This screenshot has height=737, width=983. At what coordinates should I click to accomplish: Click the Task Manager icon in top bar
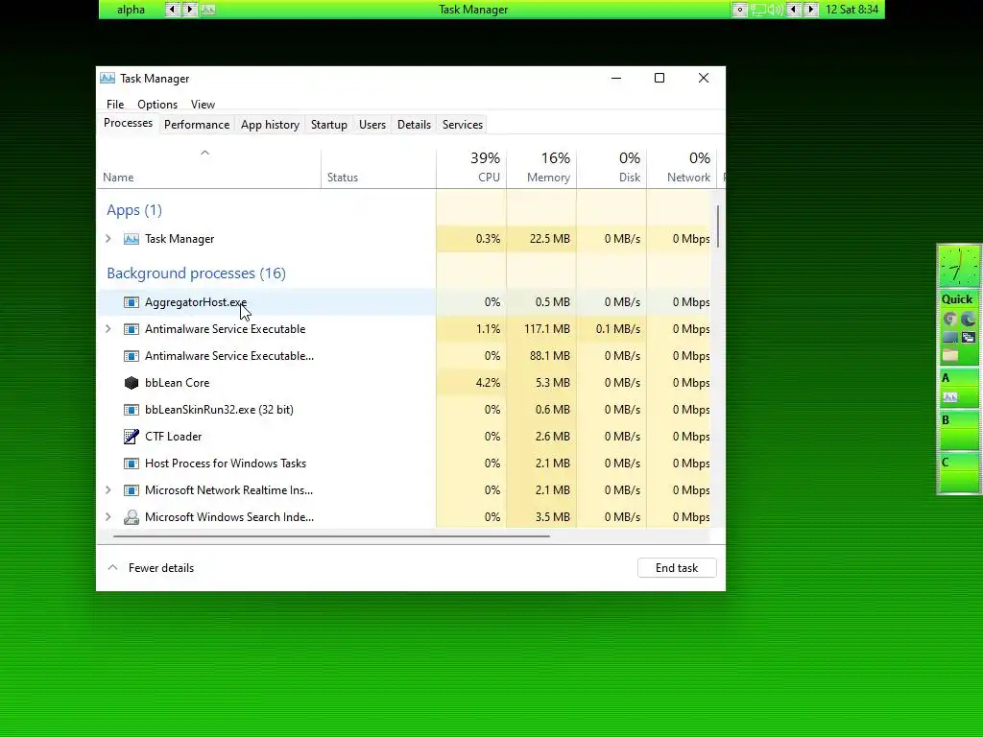click(208, 10)
